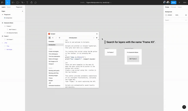Screen dimensions: 188x111
Task: Select the Frame tool
Action: tap(12, 2)
